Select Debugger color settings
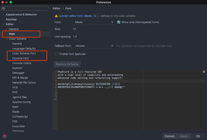 click(18, 73)
